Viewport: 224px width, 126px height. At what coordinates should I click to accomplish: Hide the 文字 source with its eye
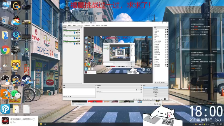click(165, 29)
